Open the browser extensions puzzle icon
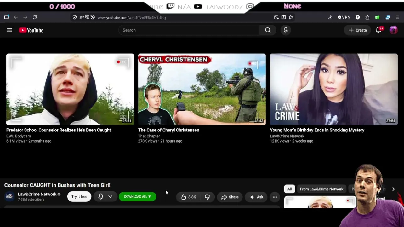The image size is (404, 227). [x=367, y=17]
